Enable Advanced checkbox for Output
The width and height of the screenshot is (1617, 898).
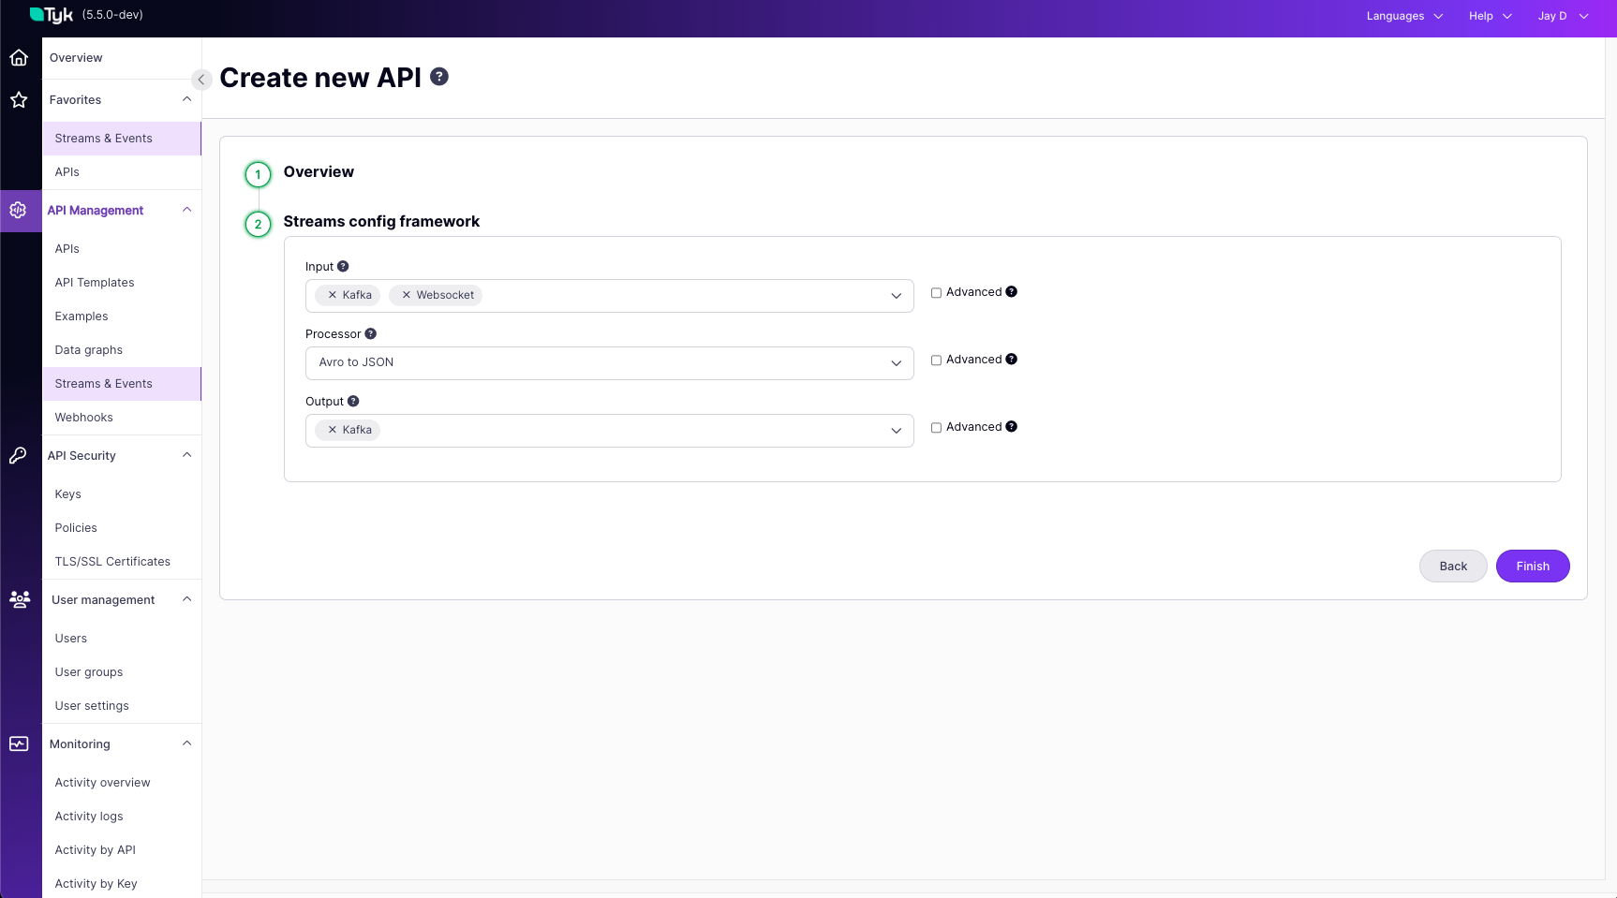coord(936,428)
